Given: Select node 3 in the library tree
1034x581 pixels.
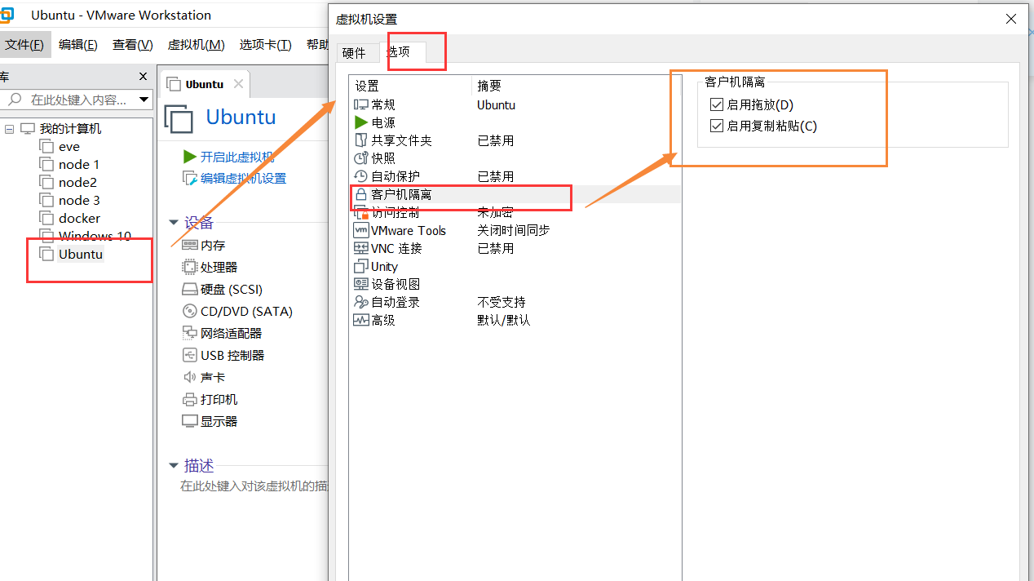Looking at the screenshot, I should point(79,201).
